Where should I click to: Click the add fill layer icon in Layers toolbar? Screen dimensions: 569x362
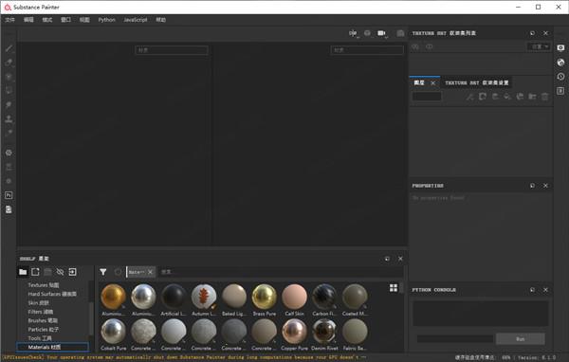click(507, 97)
